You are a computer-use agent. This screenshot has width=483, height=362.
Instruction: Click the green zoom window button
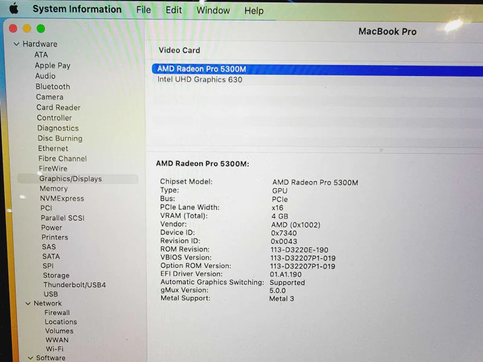[40, 28]
